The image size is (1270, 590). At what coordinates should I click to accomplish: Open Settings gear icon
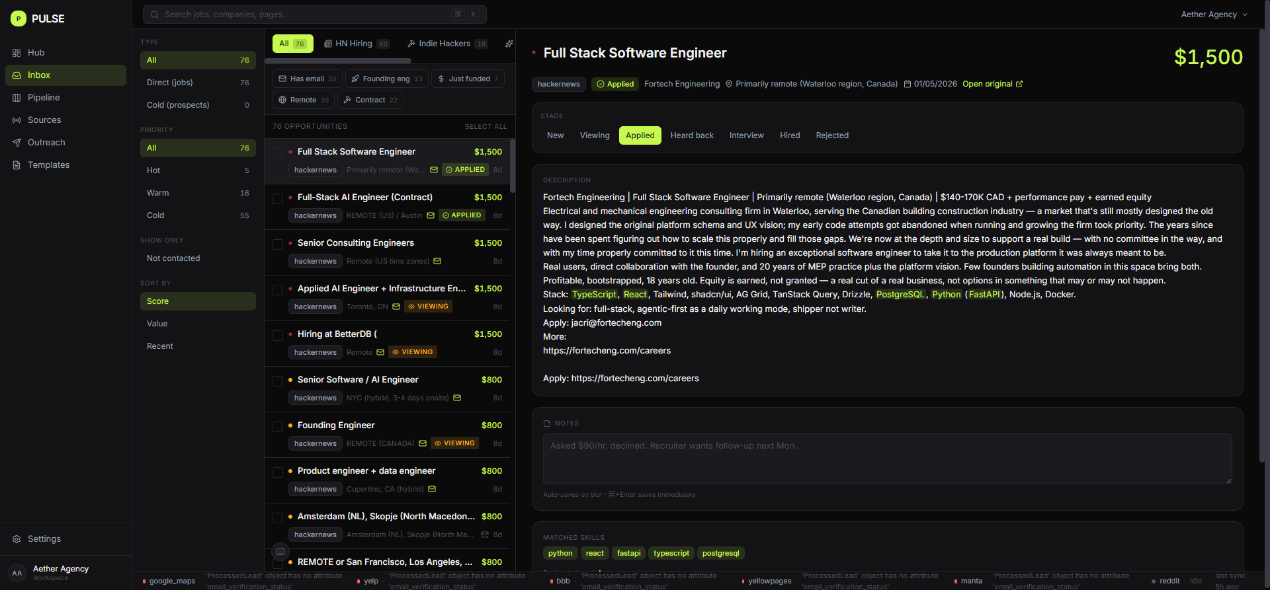pyautogui.click(x=17, y=539)
